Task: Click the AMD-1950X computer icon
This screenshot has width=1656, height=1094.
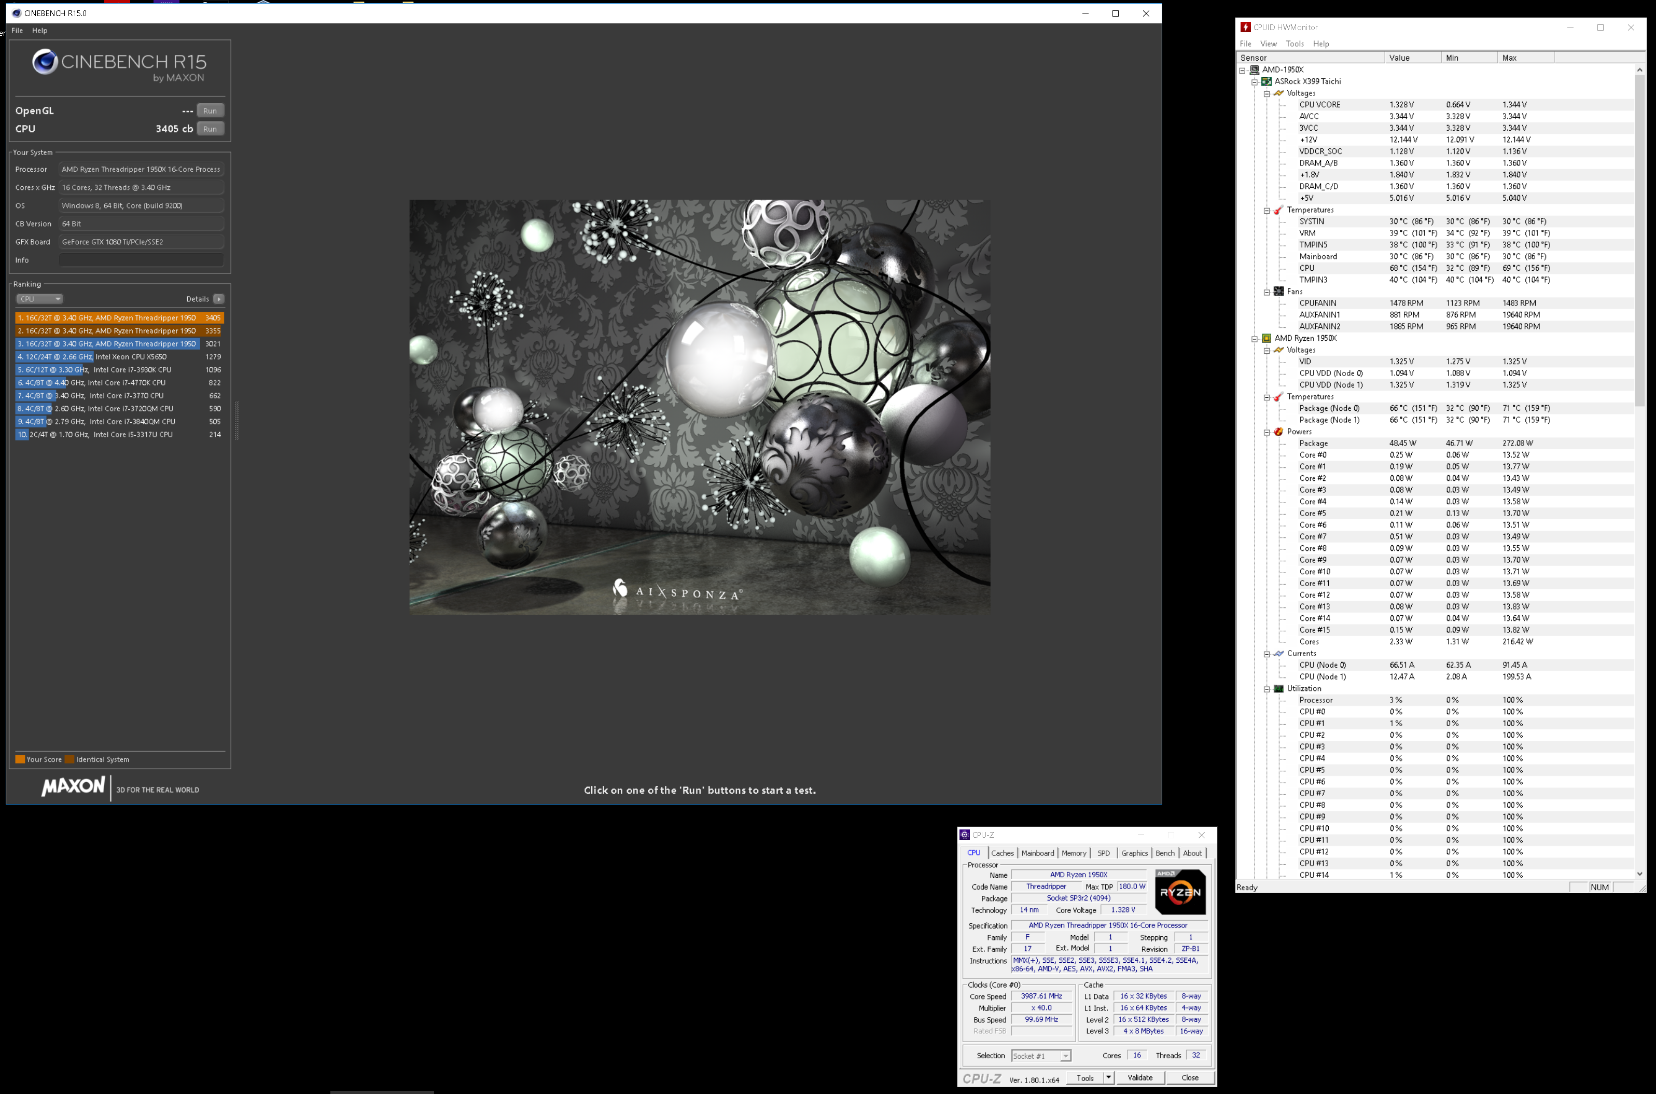Action: click(1254, 70)
